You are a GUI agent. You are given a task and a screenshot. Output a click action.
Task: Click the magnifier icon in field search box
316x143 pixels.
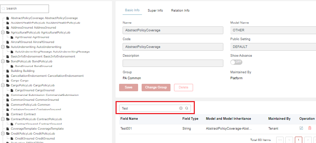point(187,108)
